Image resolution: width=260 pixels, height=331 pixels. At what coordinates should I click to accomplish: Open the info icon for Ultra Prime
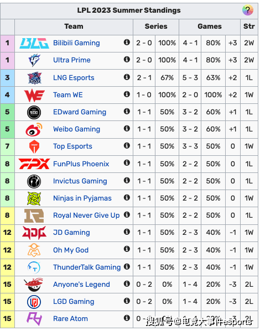pyautogui.click(x=127, y=60)
